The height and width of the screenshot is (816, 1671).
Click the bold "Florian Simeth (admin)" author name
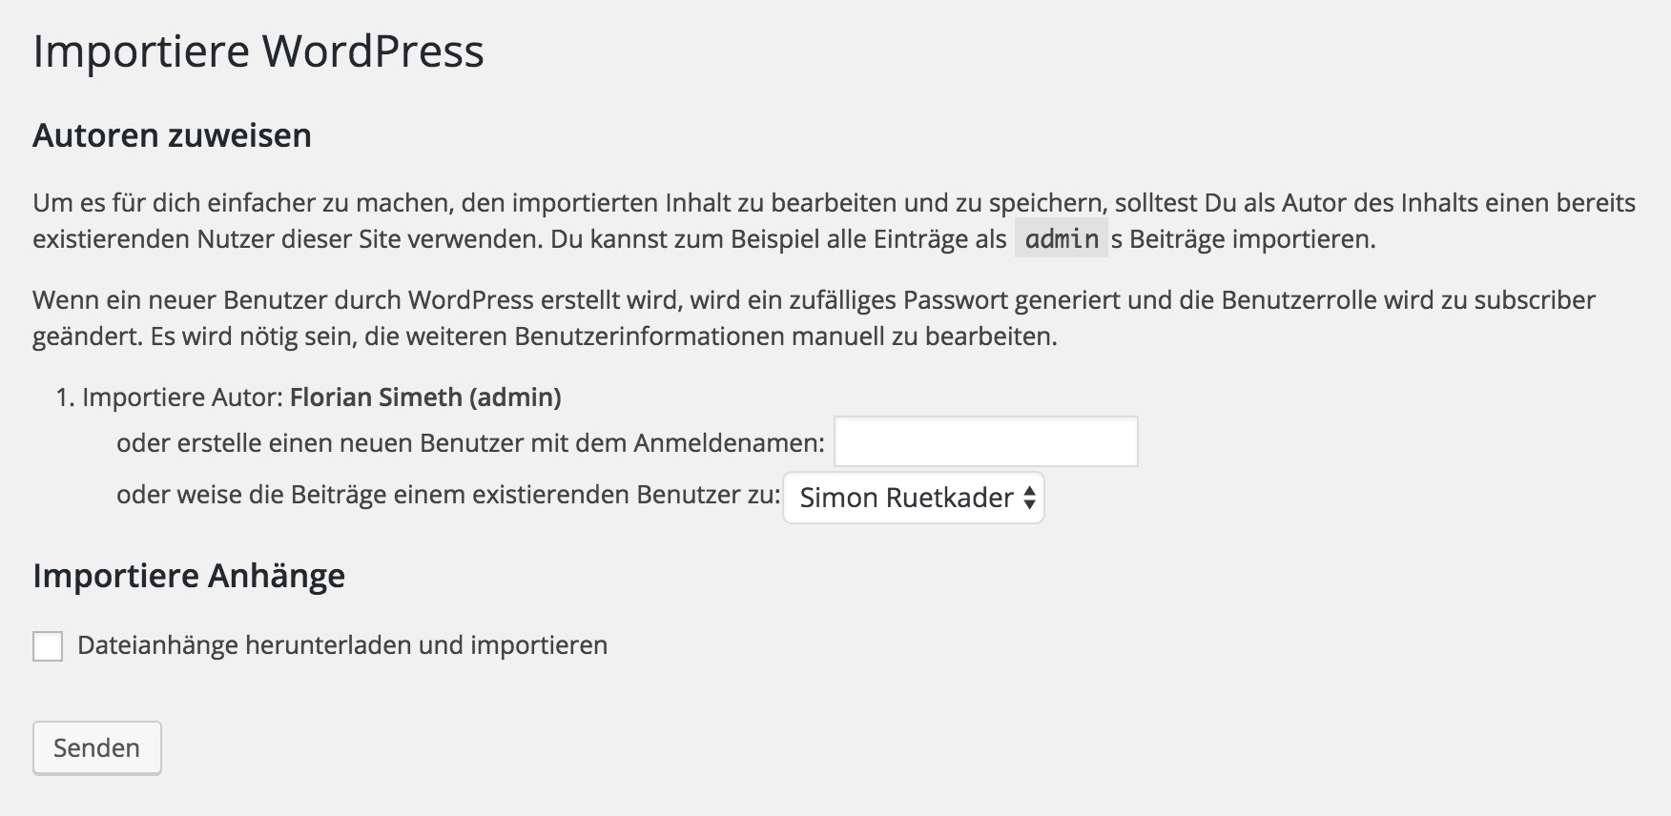click(425, 398)
